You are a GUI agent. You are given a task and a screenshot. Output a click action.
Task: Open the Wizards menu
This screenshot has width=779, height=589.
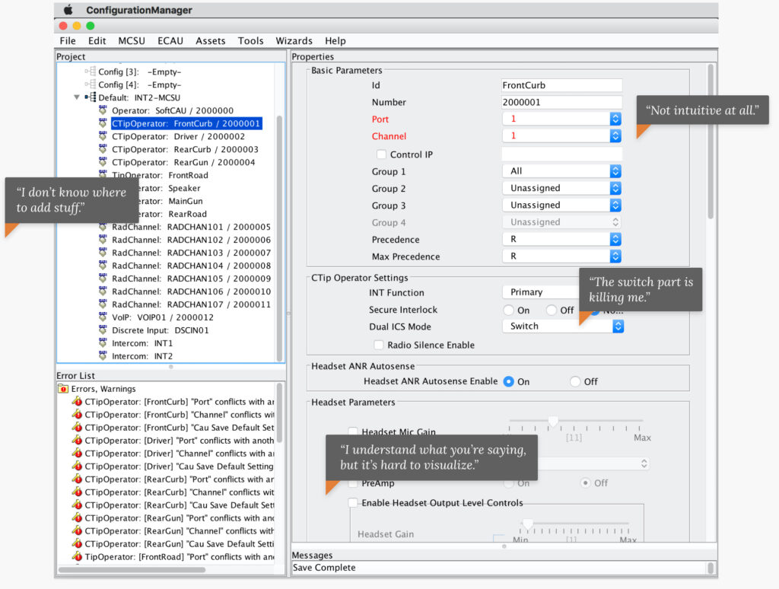pyautogui.click(x=294, y=41)
